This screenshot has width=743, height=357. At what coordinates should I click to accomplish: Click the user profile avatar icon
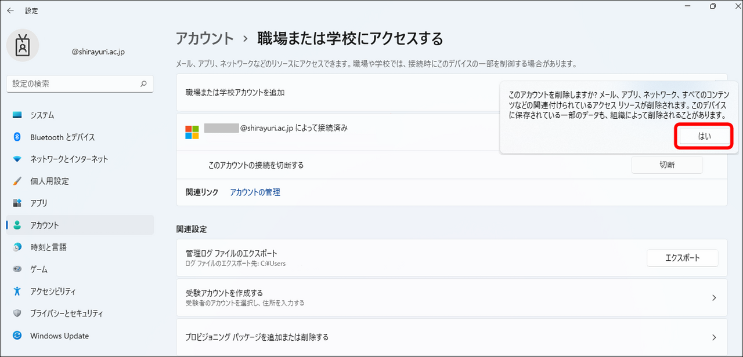23,45
